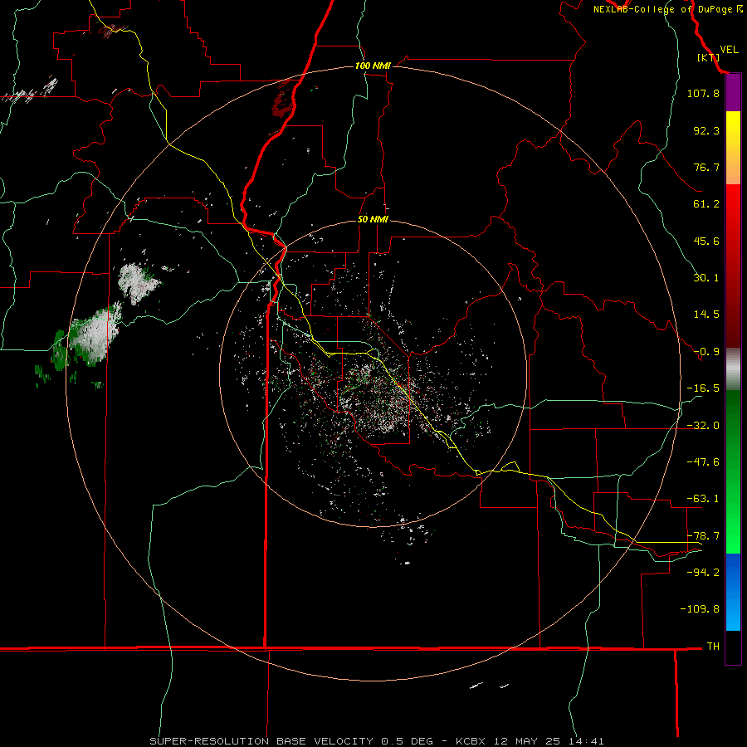Select the 107.8 velocity scale value

[703, 93]
